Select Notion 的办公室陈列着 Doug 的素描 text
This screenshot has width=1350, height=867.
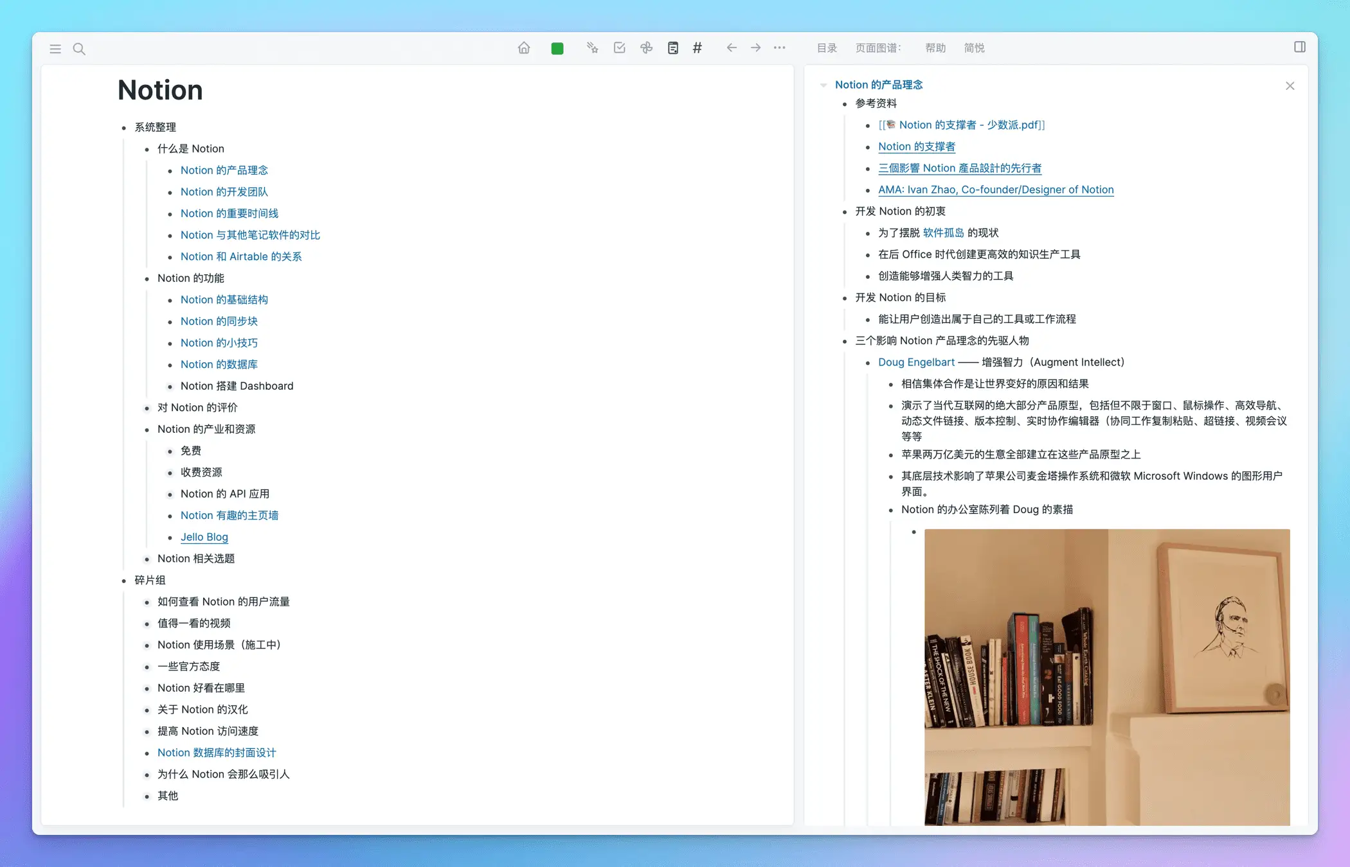tap(987, 510)
